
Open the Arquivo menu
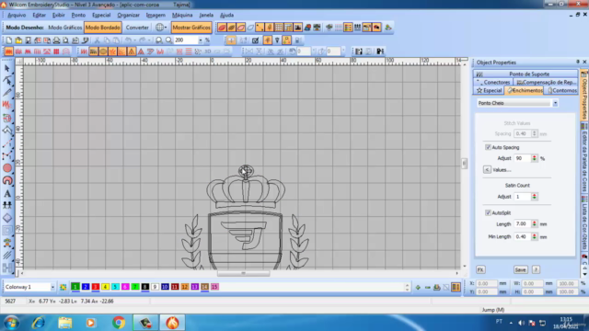(17, 15)
